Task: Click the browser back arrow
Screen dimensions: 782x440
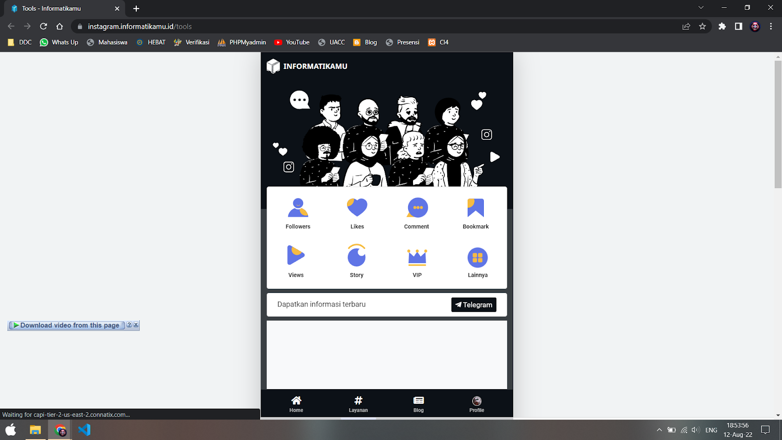Action: 11,26
